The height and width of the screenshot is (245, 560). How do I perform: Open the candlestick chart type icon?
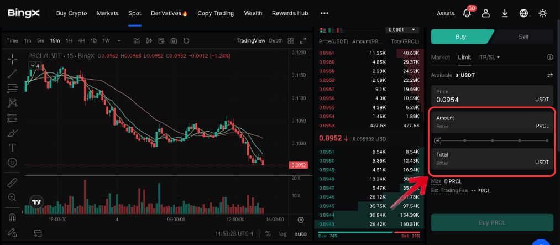[x=149, y=41]
